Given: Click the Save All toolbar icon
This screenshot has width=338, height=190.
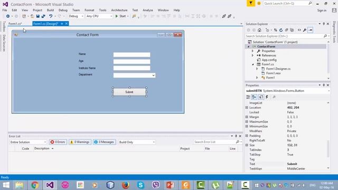Looking at the screenshot, I should [43, 16].
